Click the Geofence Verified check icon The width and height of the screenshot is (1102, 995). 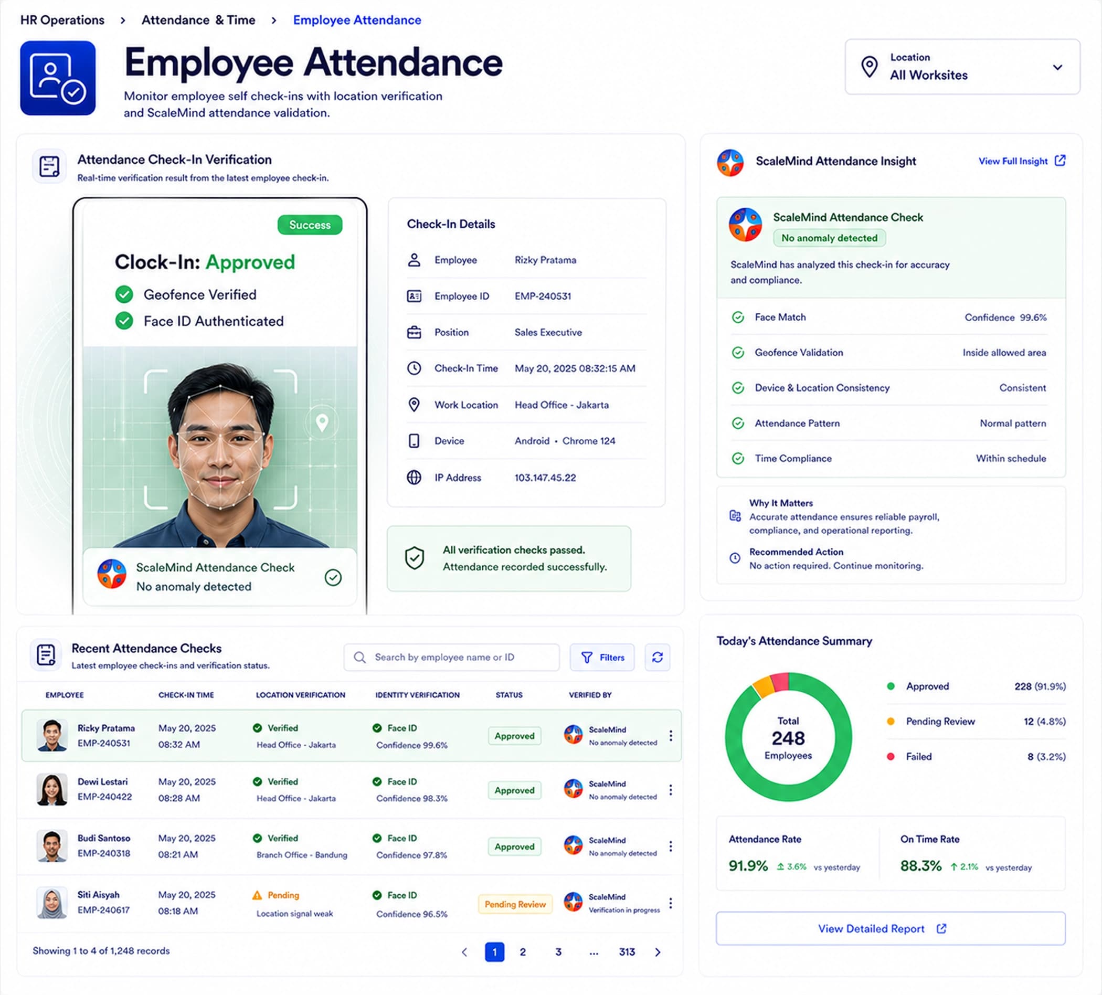[124, 295]
